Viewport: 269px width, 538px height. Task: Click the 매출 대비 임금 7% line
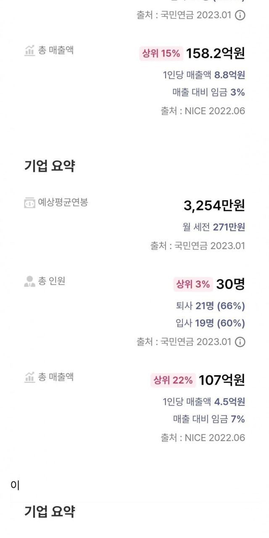pos(209,419)
